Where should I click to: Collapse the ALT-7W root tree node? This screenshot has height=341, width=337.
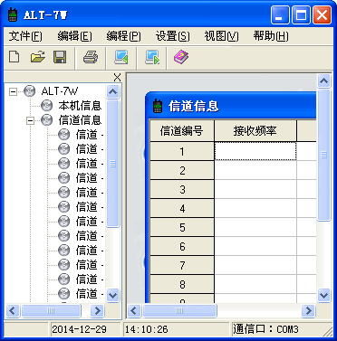(x=13, y=91)
